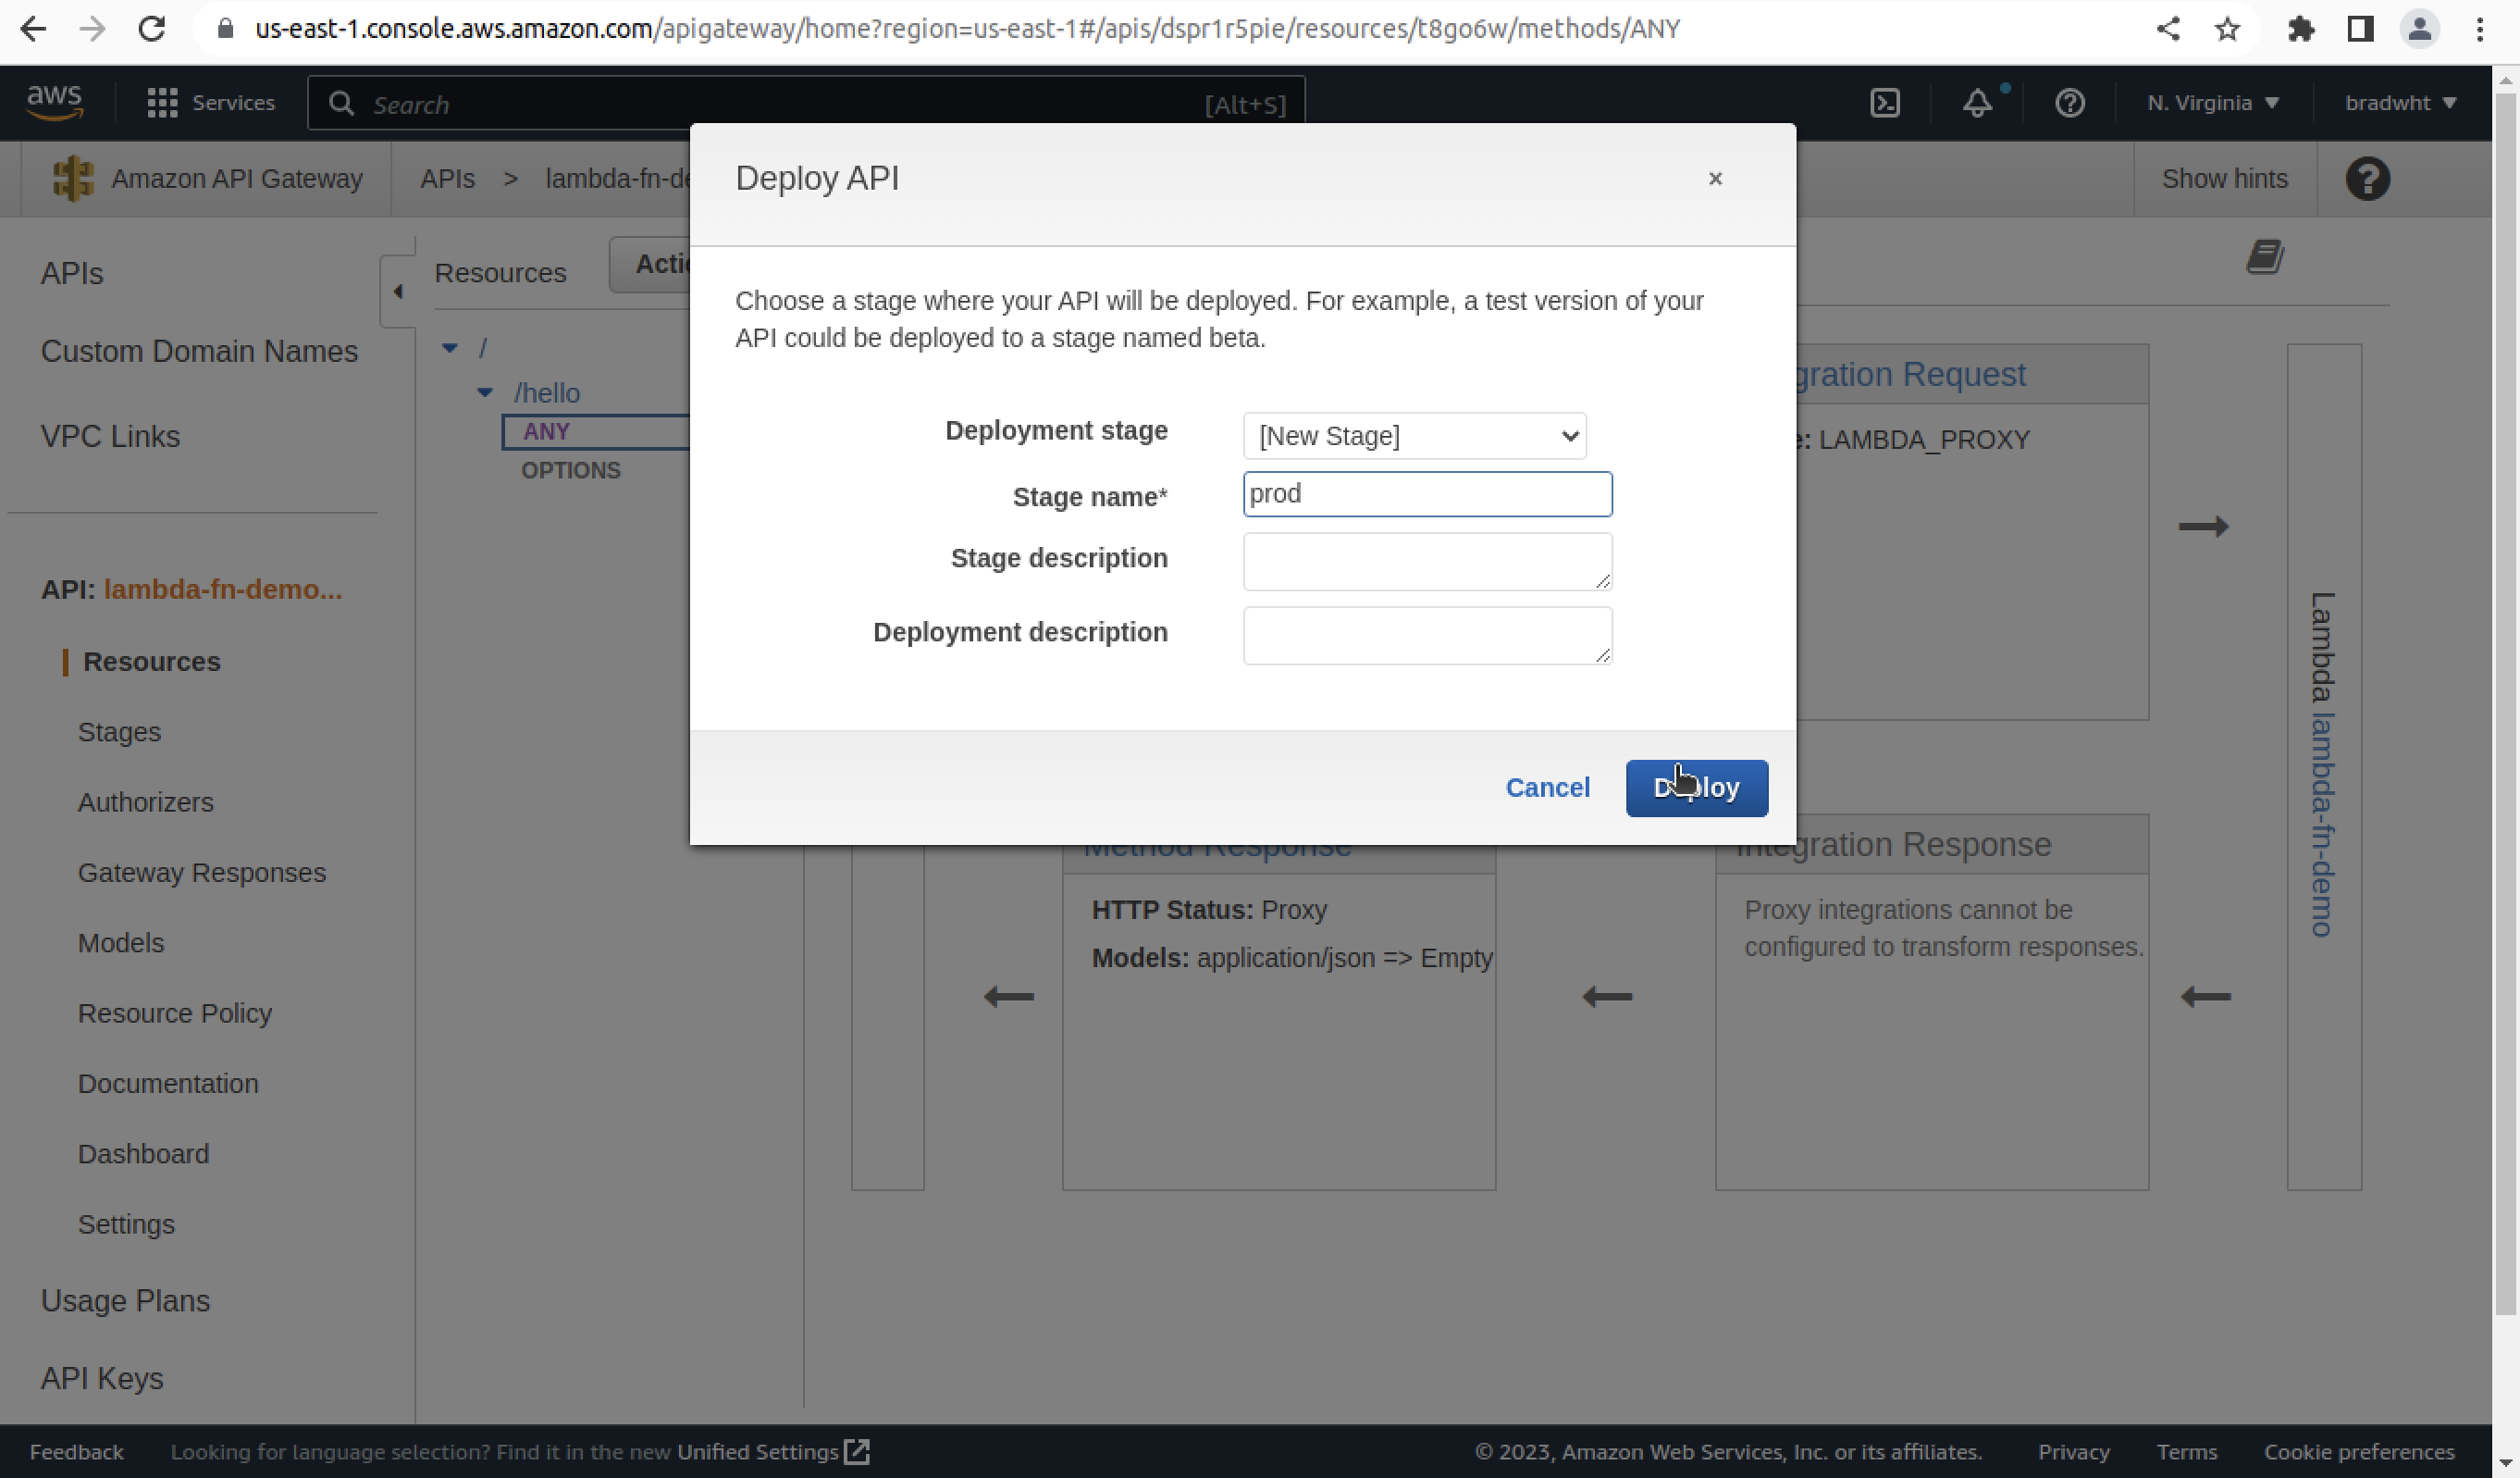The width and height of the screenshot is (2520, 1478).
Task: Click the browser back arrow
Action: coord(33,29)
